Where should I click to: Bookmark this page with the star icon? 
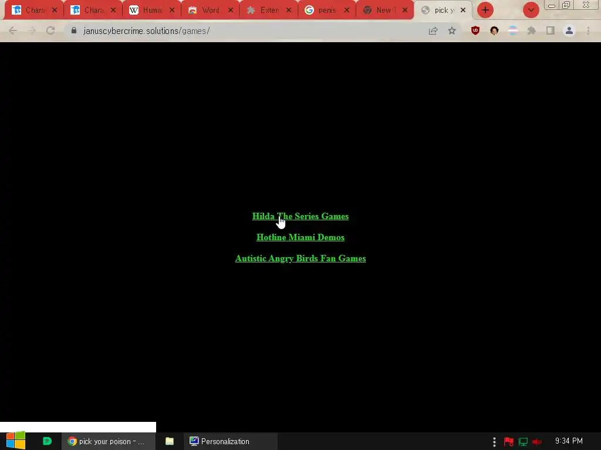tap(452, 30)
